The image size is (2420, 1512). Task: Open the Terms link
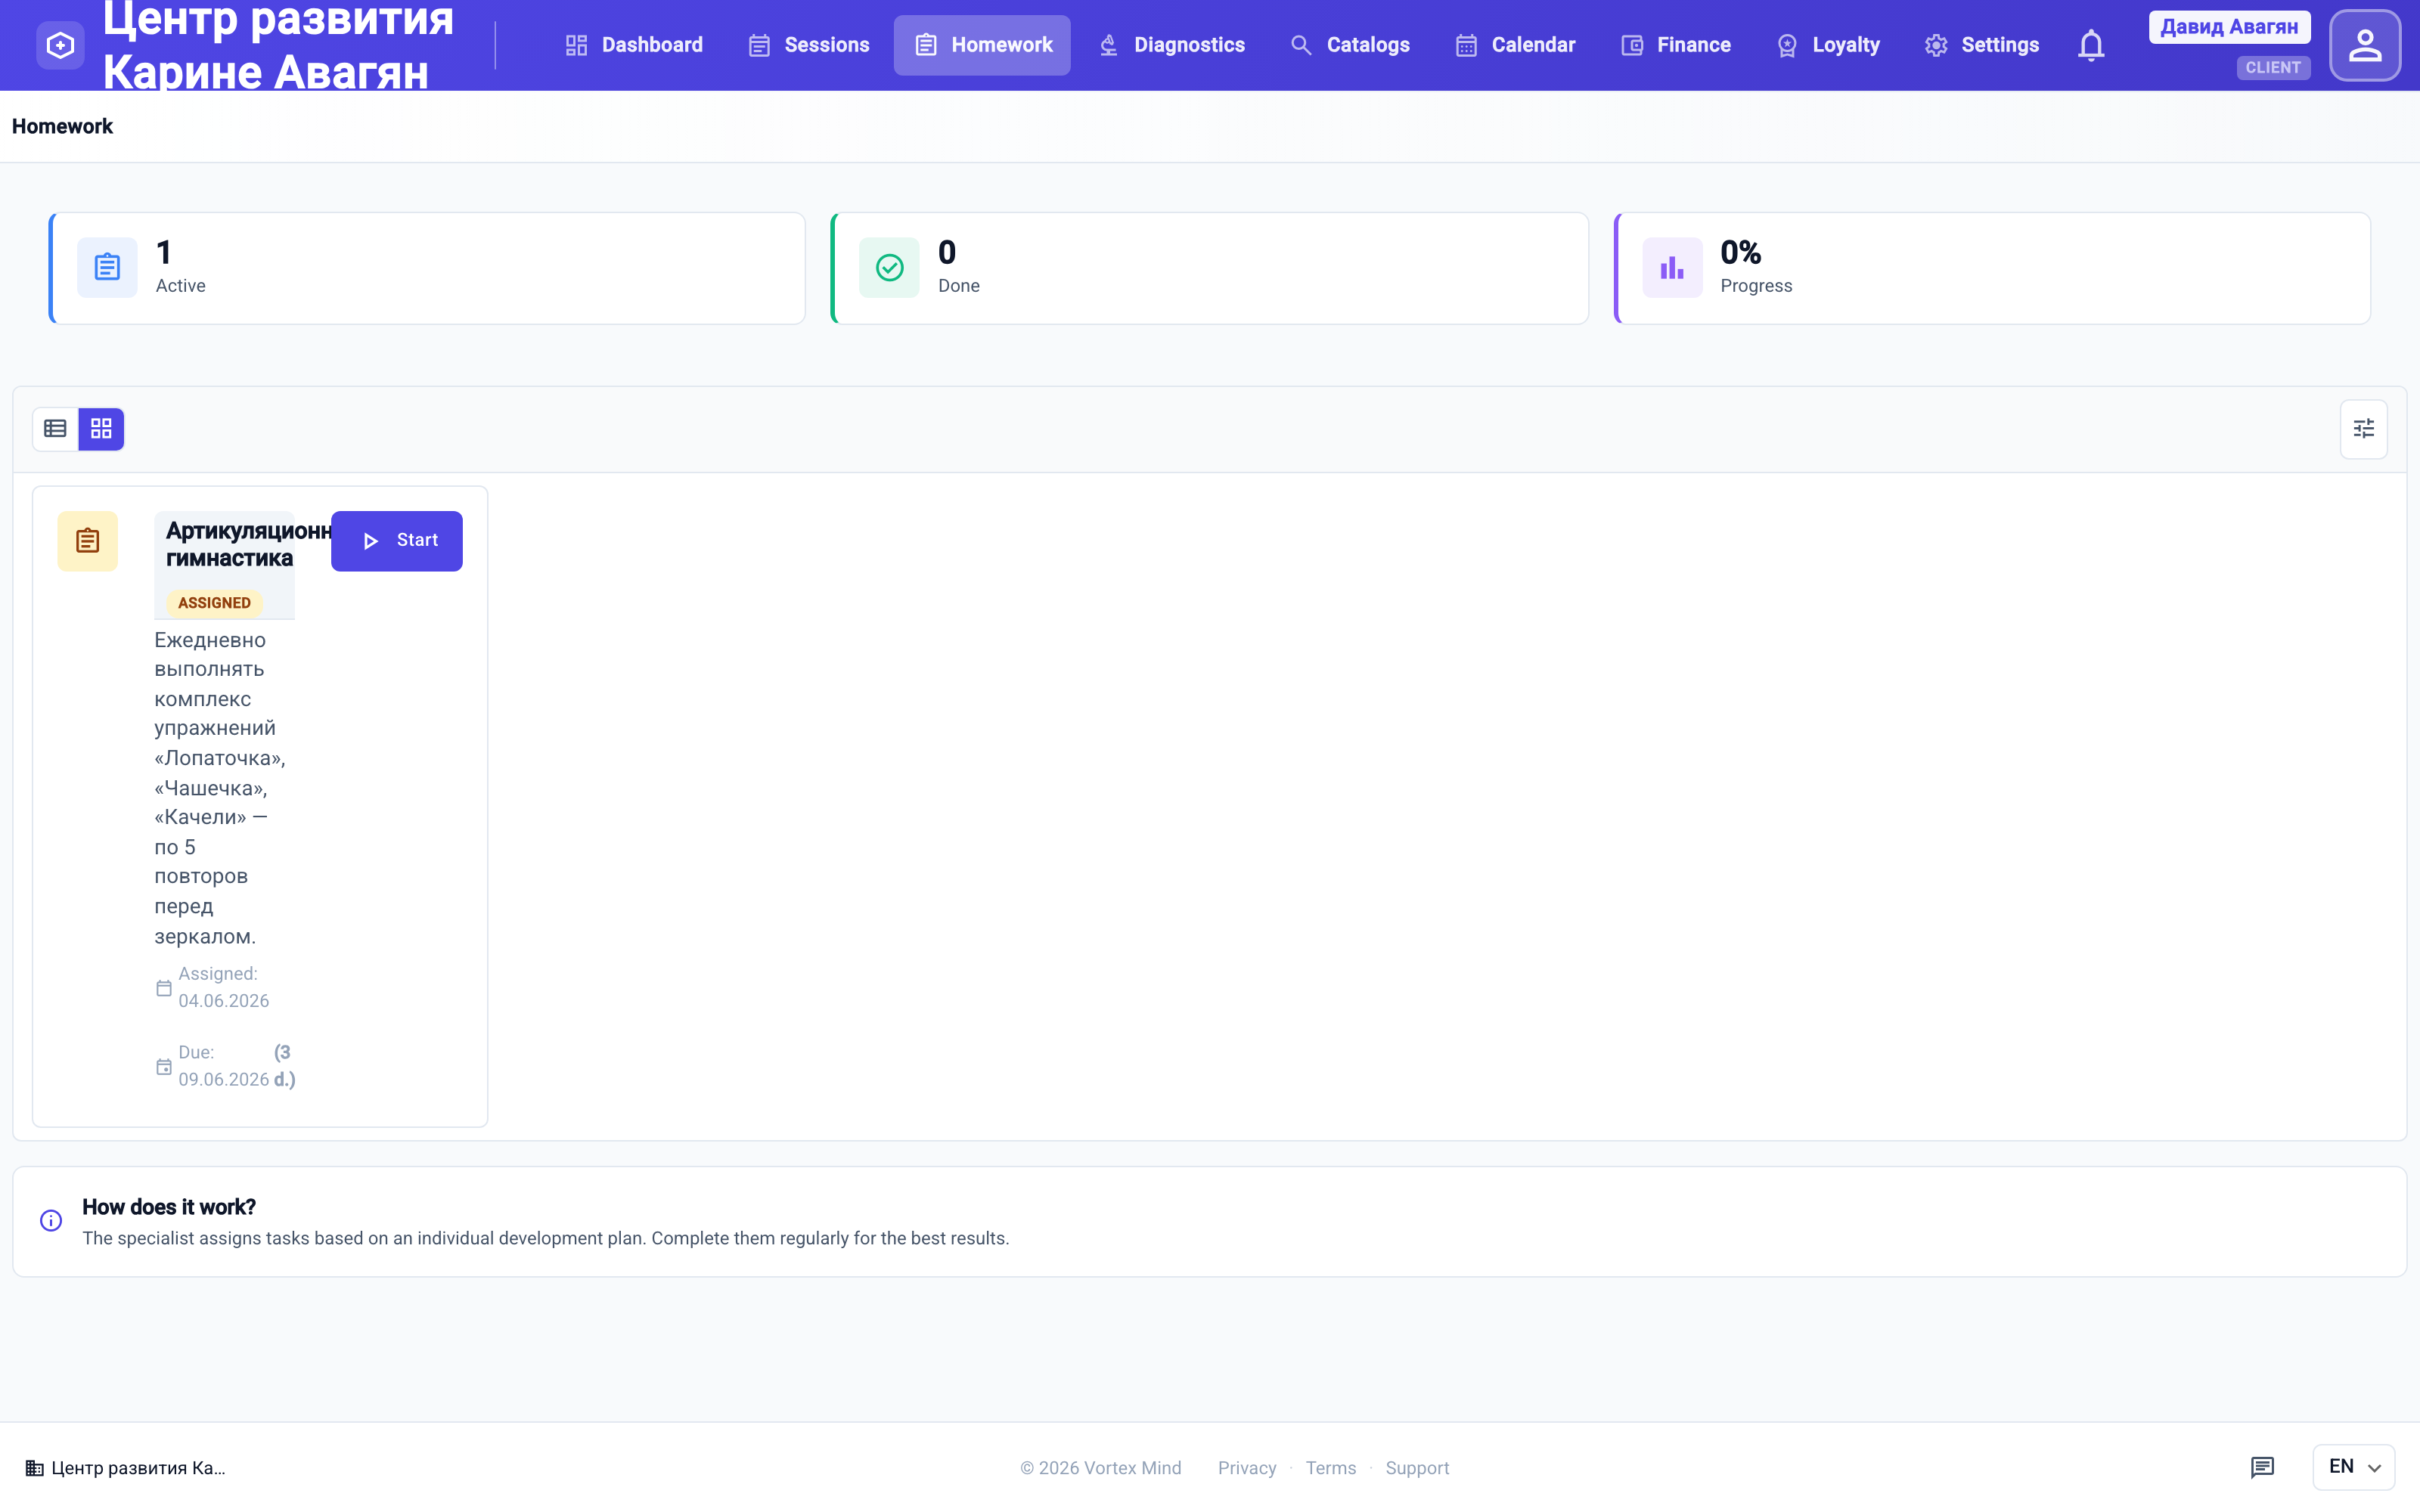pyautogui.click(x=1331, y=1468)
